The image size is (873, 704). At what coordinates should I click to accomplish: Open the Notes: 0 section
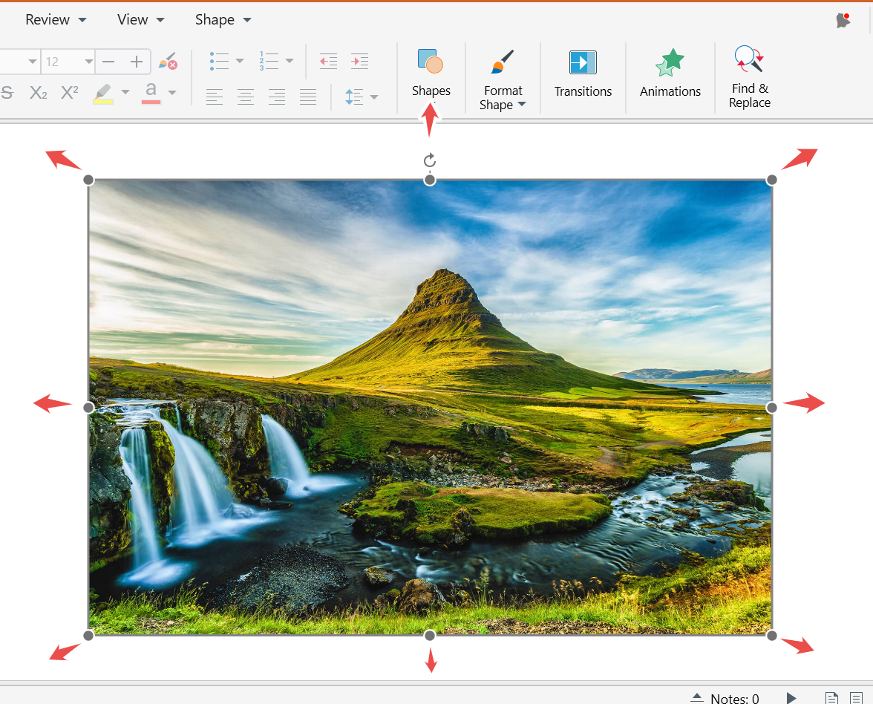[735, 698]
